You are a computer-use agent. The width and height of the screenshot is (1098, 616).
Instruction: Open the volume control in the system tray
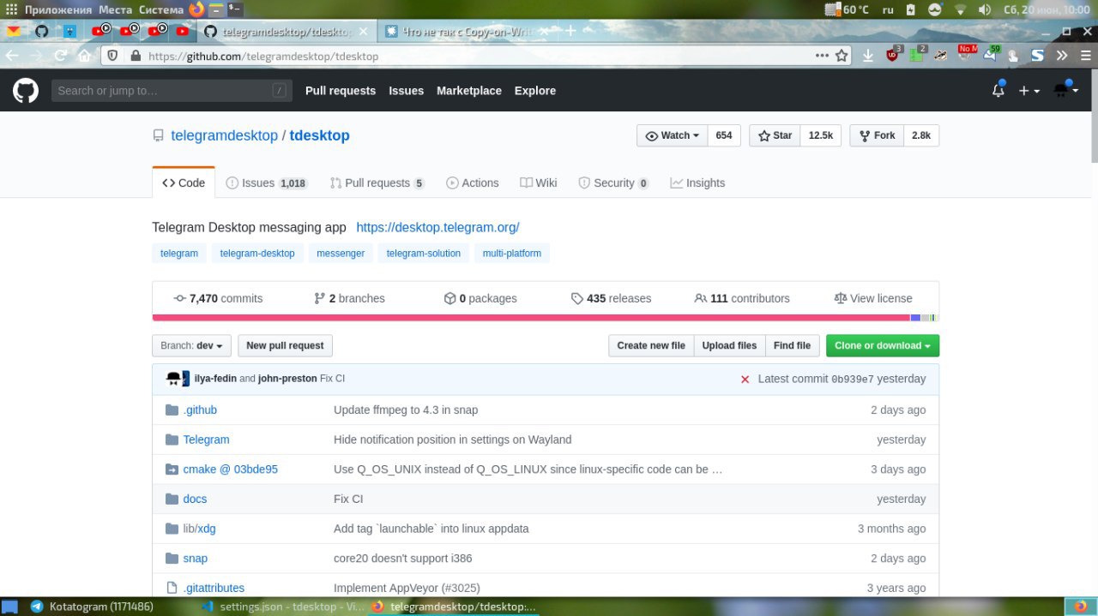click(x=985, y=9)
